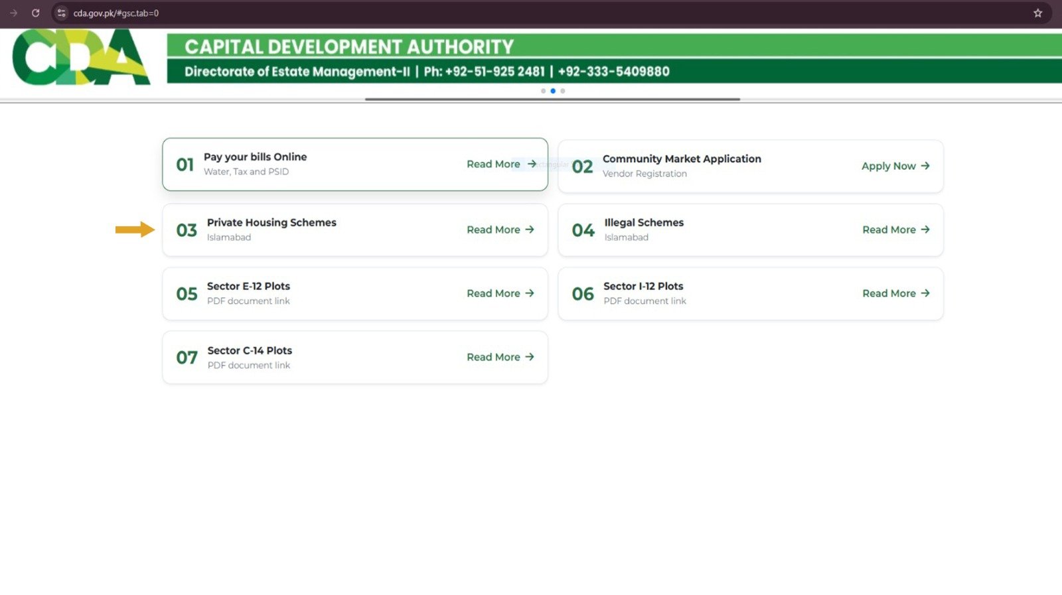Click PDF document link under Sector I-12

click(645, 301)
